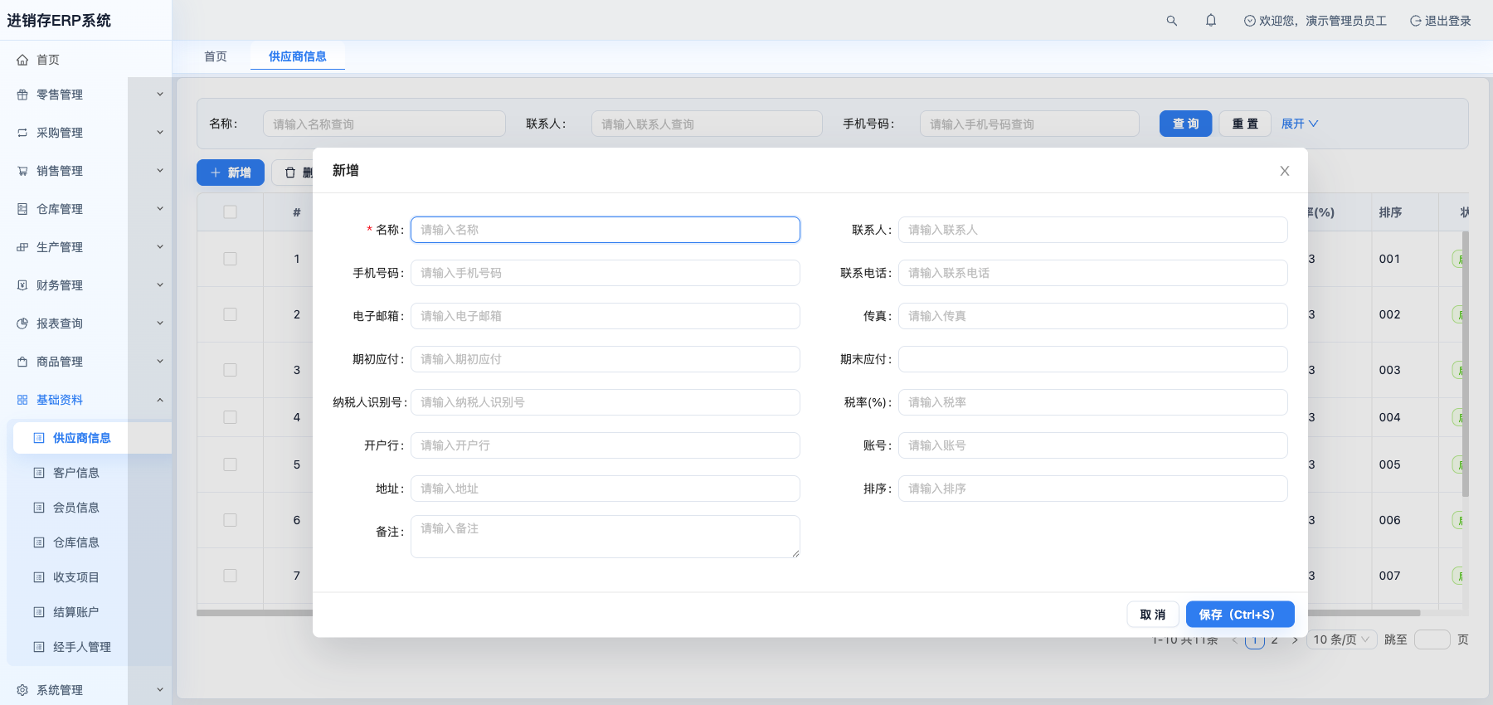Click the 供应商信息 list icon in sidebar
This screenshot has height=705, width=1493.
click(x=39, y=438)
